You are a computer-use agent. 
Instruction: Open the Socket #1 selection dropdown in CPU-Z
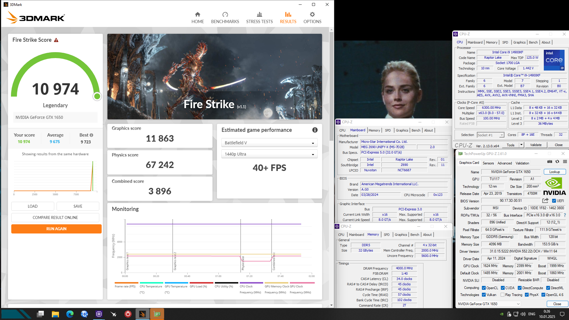coord(490,135)
